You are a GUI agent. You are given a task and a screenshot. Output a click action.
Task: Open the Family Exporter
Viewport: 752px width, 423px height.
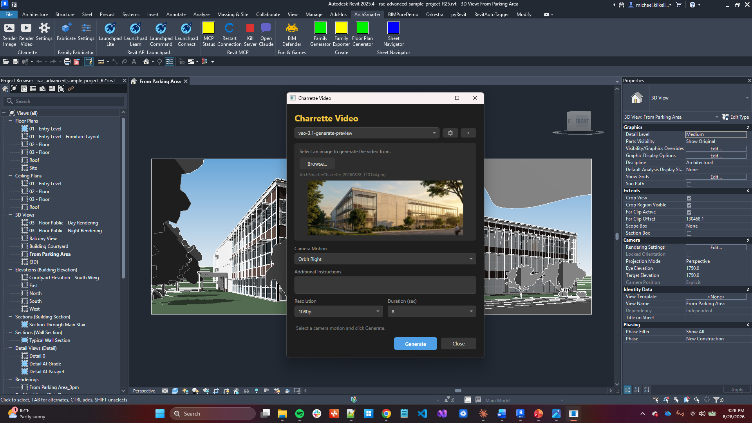tap(341, 34)
